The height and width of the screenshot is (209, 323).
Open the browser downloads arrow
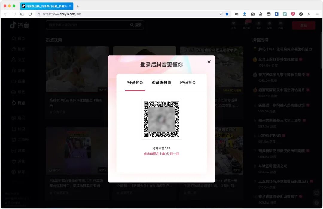245,14
